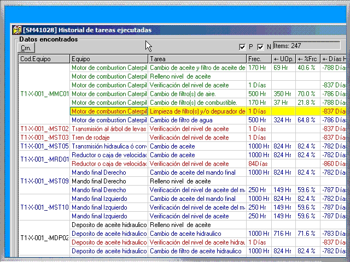The image size is (350, 262).
Task: Sort by Cod.Equipo column header
Action: point(44,59)
